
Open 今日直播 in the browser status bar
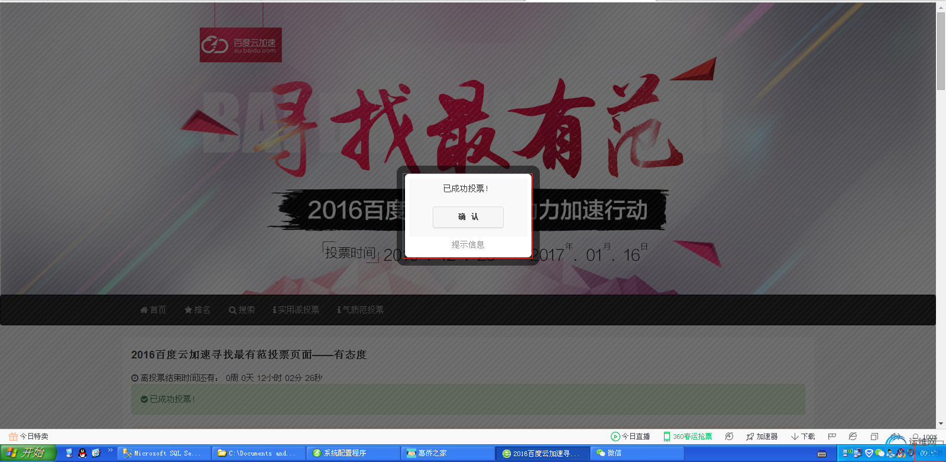click(630, 437)
